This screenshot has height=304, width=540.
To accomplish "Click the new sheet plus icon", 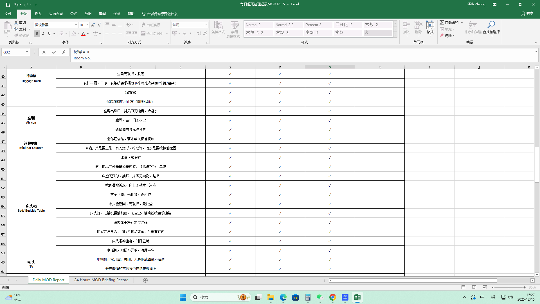I will 145,280.
